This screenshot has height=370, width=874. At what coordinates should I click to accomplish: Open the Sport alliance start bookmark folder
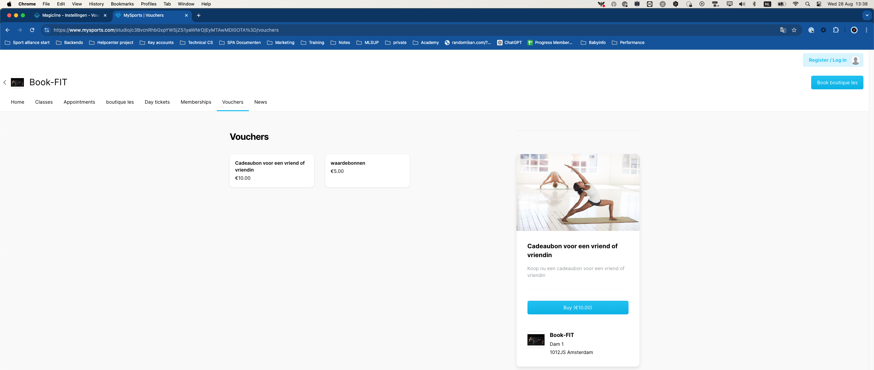[27, 43]
